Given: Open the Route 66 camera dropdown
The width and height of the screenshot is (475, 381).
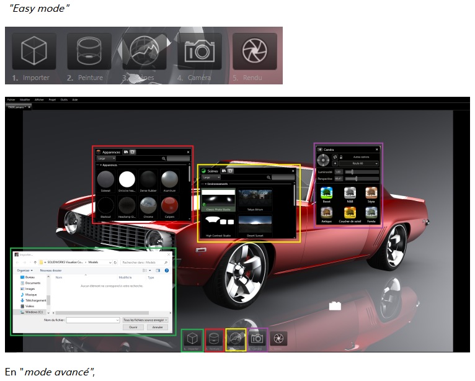Looking at the screenshot, I should coord(360,164).
